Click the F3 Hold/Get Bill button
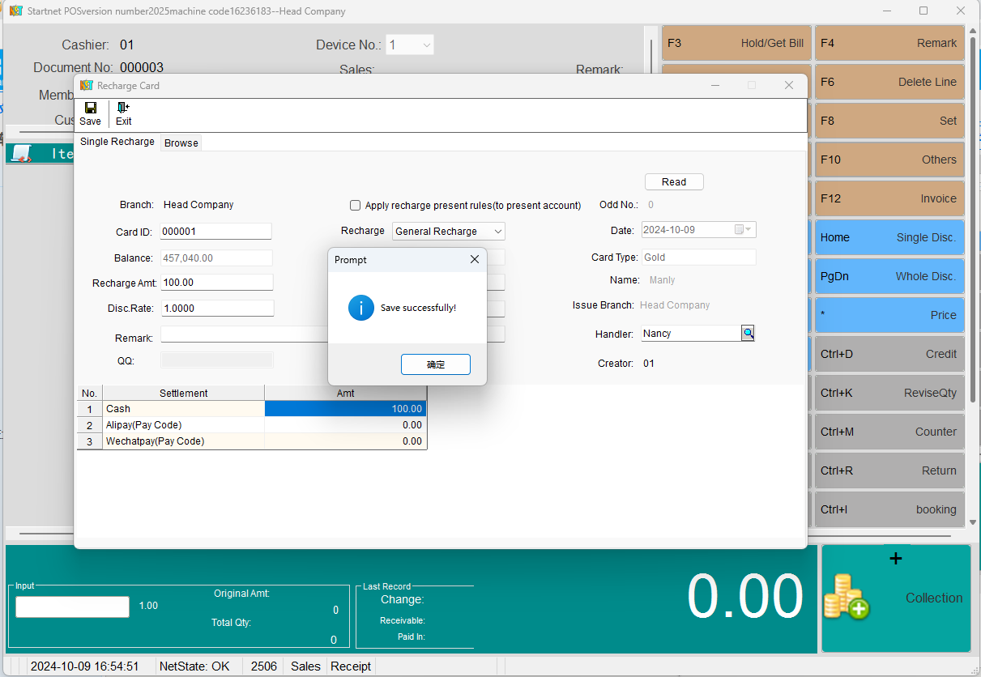Screen dimensions: 981x677 click(736, 43)
